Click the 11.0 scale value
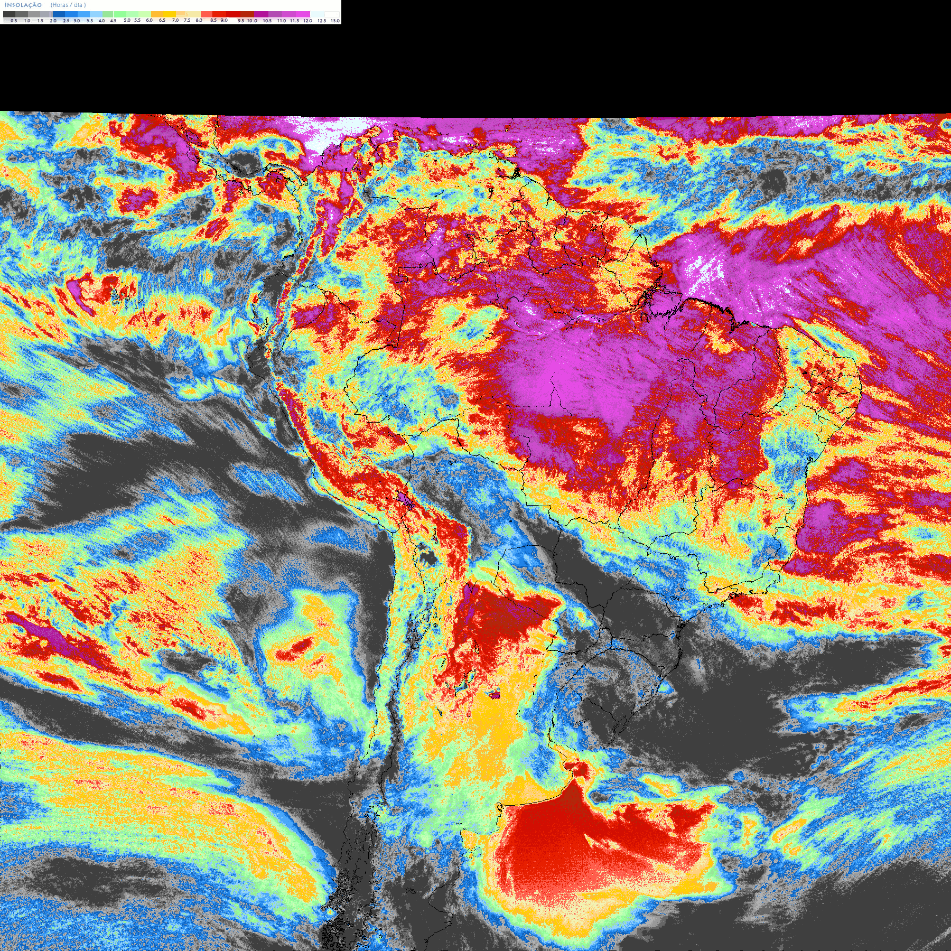Viewport: 951px width, 951px height. [x=282, y=21]
